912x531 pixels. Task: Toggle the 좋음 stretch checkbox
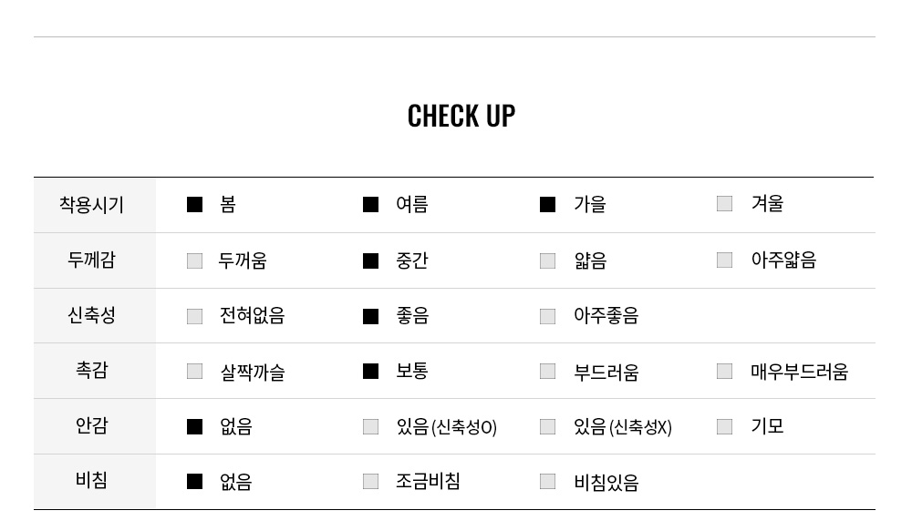click(x=370, y=317)
